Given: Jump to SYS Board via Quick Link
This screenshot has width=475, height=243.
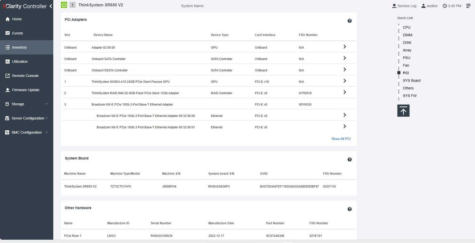Looking at the screenshot, I should pos(411,81).
